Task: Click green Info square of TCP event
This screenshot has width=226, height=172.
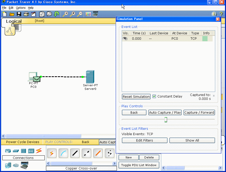Action: click(205, 39)
